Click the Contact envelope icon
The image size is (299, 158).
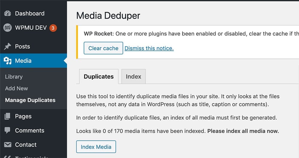[8, 145]
